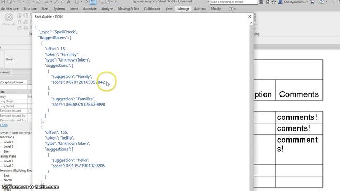Click the highlighted Thin Lines toolbar icon
The image size is (340, 191).
93,2
